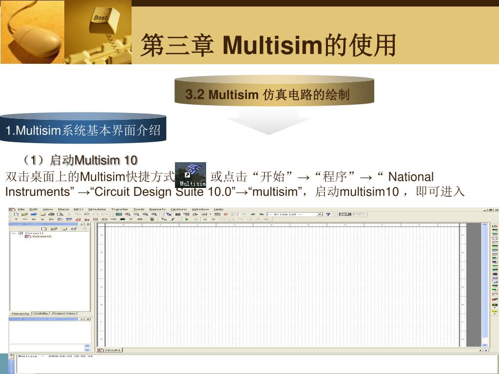The image size is (499, 374).
Task: Open the MCU menu
Action: pos(78,209)
